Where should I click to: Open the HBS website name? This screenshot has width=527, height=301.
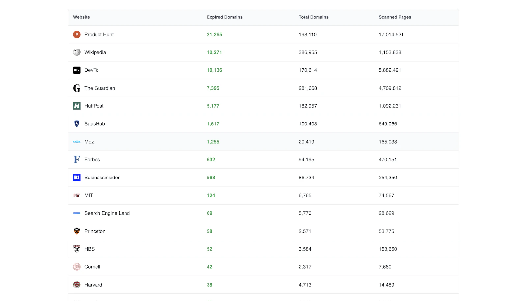click(89, 249)
